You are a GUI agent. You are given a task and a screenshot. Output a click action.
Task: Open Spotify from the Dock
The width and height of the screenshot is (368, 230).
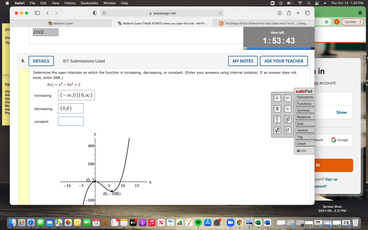[x=198, y=223]
